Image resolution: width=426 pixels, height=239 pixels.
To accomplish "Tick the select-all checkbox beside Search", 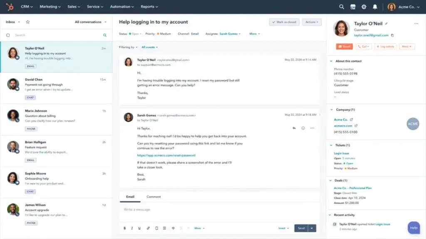I will pyautogui.click(x=8, y=35).
